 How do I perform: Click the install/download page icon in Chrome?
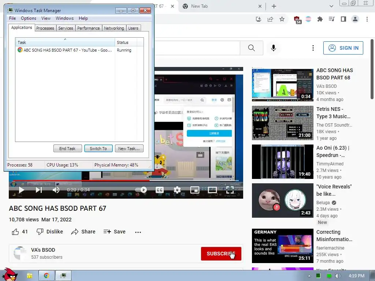click(x=258, y=19)
